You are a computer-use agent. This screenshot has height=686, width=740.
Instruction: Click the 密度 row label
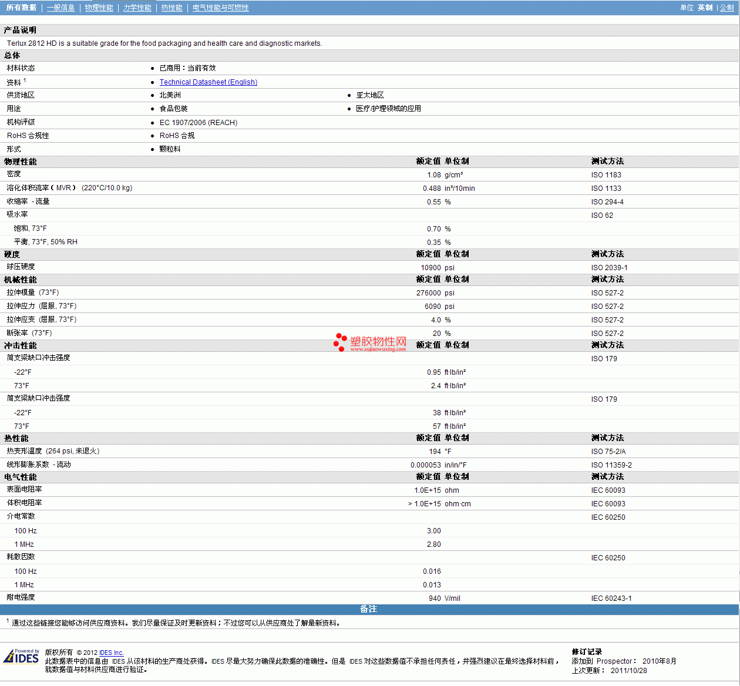pos(14,174)
